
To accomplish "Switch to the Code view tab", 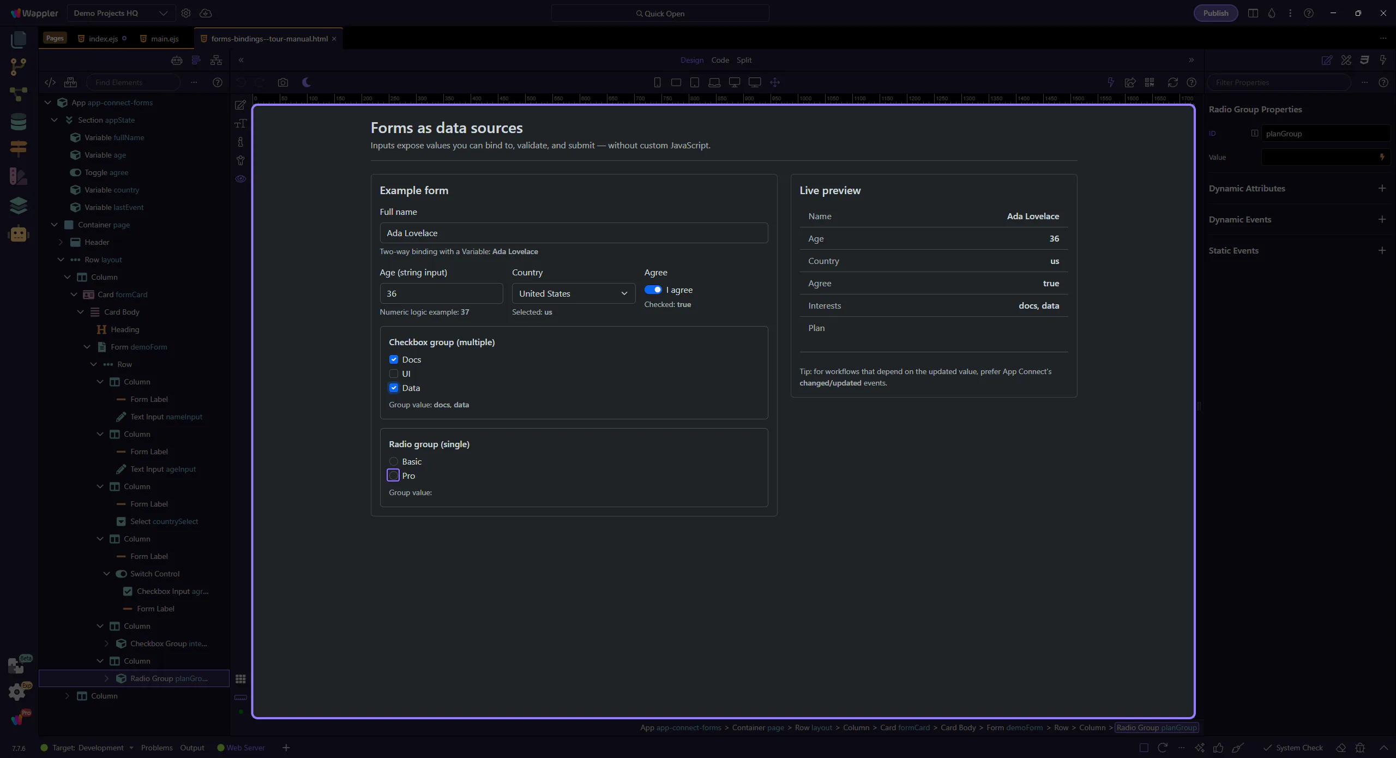I will click(x=720, y=60).
